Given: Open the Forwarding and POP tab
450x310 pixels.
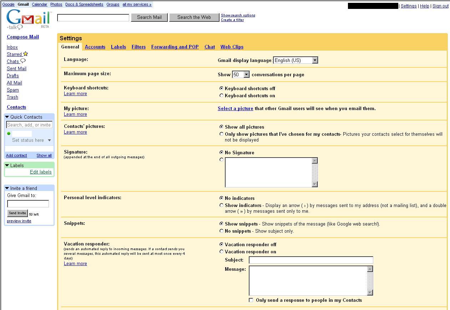Looking at the screenshot, I should (x=175, y=47).
